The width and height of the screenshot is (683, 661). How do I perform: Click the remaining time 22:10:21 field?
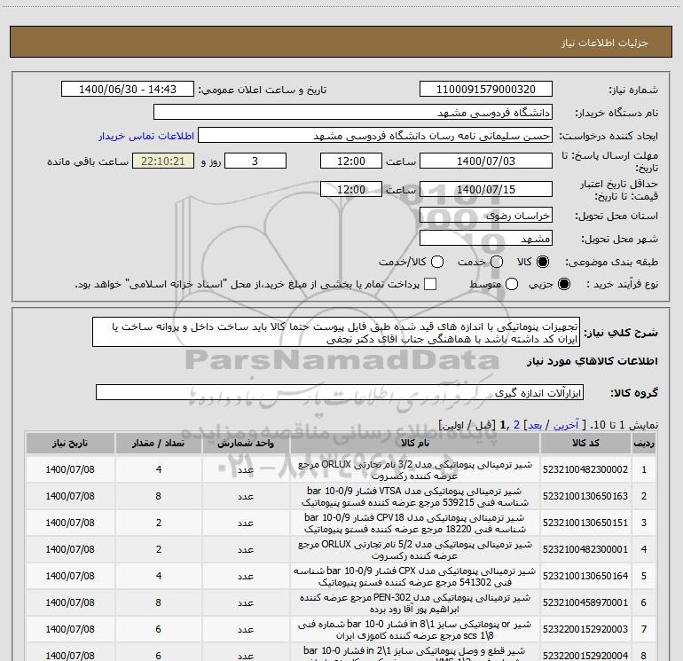click(x=163, y=161)
